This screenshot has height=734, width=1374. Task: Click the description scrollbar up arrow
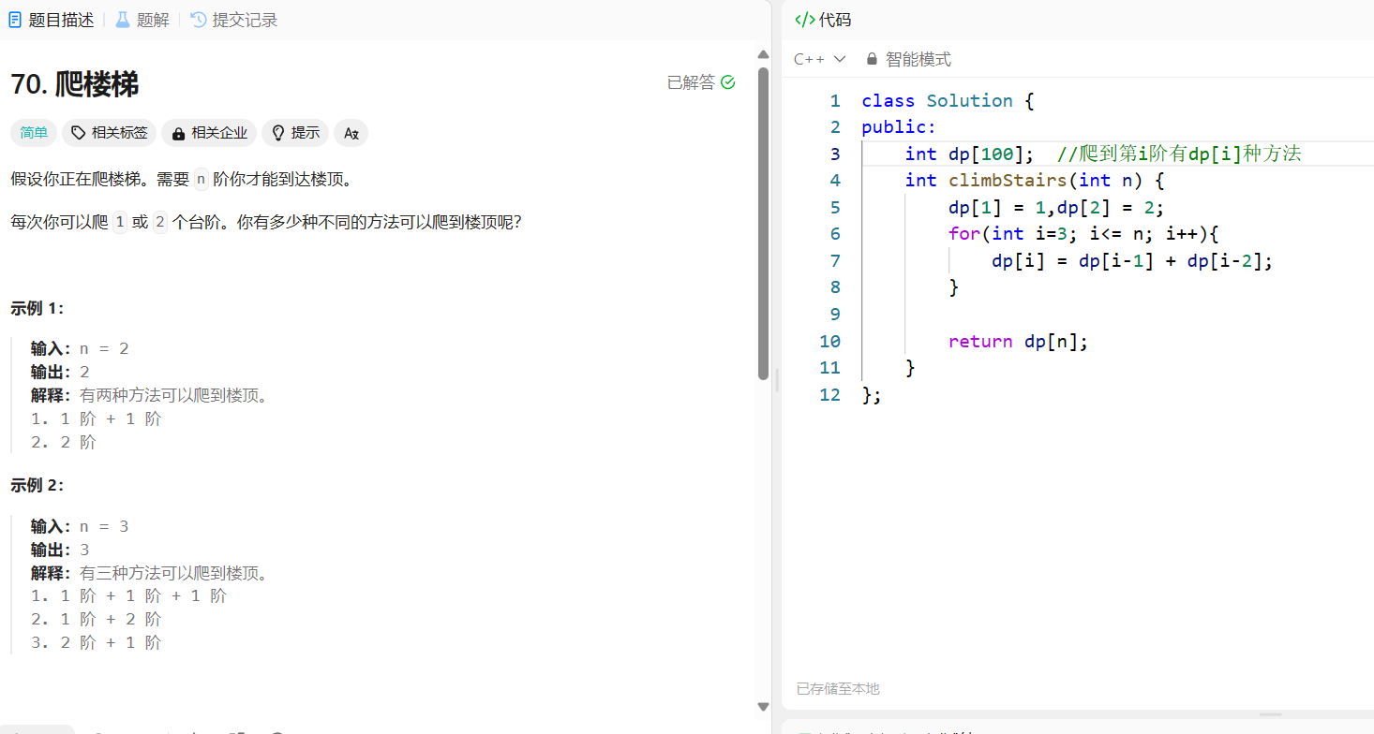[x=763, y=55]
